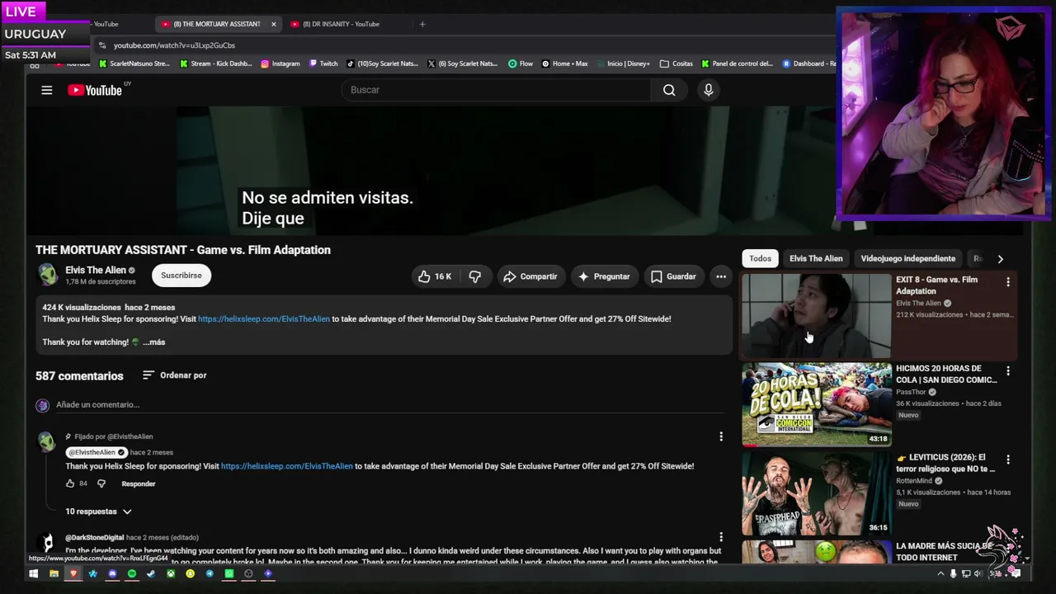Open File Explorer from taskbar
1056x594 pixels.
click(54, 573)
